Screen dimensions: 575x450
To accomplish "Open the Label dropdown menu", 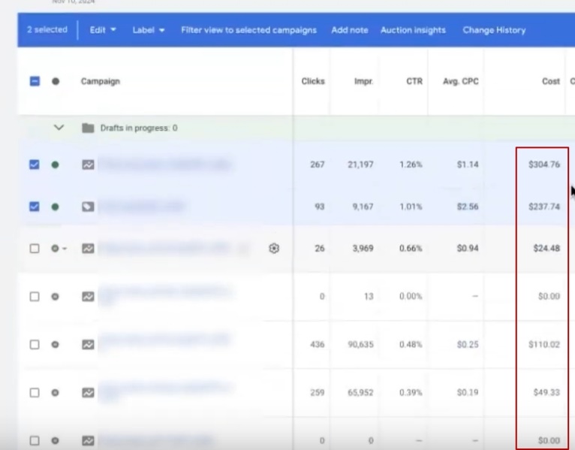I will point(149,30).
